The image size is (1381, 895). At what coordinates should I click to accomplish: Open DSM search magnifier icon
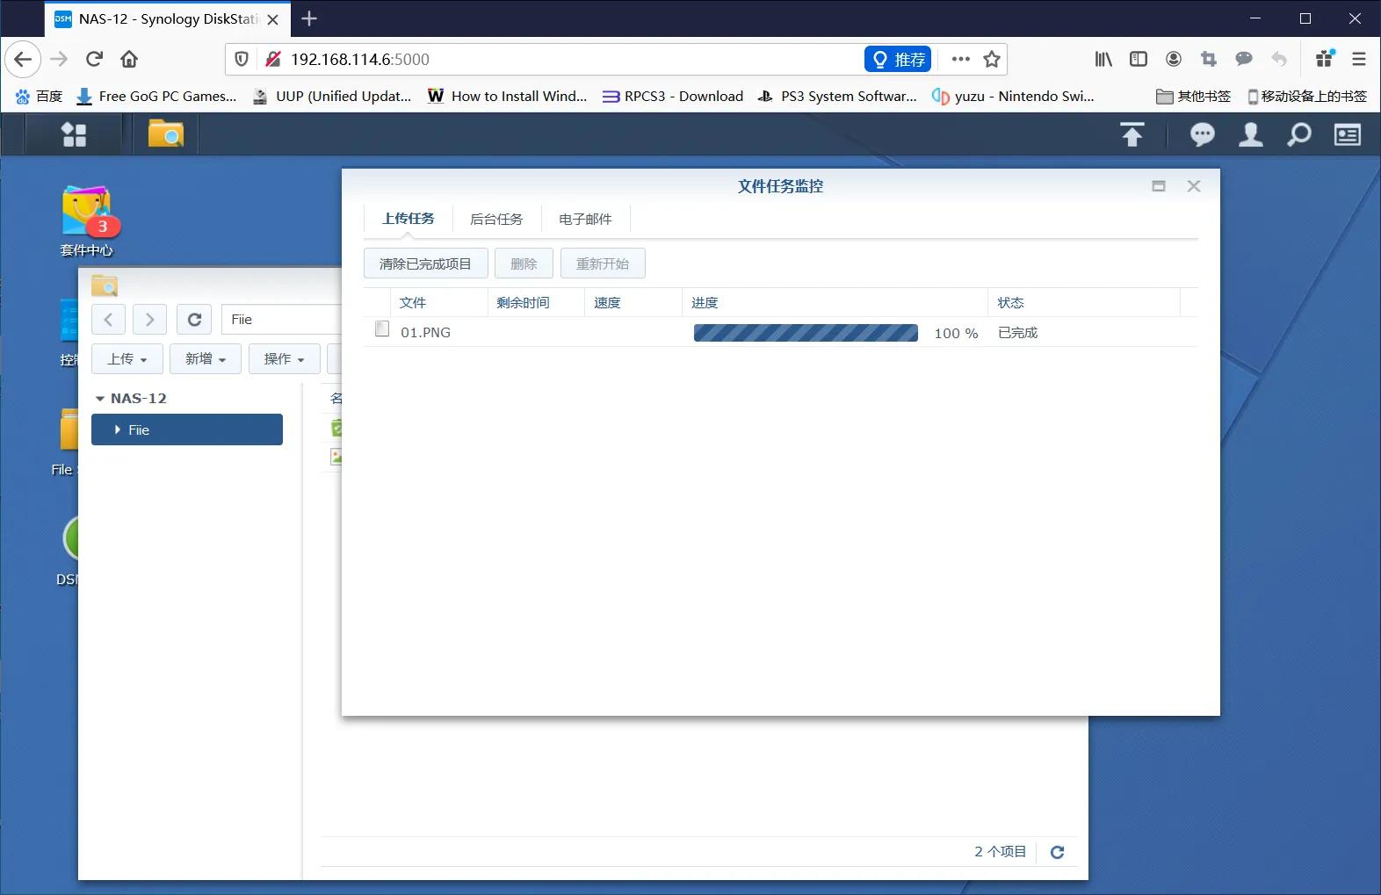pos(1298,134)
